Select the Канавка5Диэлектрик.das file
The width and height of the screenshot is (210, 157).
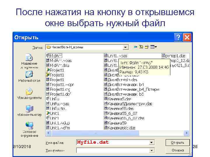128,104
